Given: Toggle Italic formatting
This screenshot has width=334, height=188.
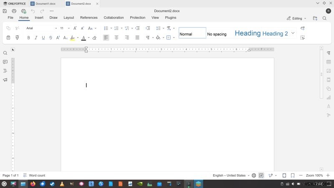Looking at the screenshot, I should coord(36,38).
